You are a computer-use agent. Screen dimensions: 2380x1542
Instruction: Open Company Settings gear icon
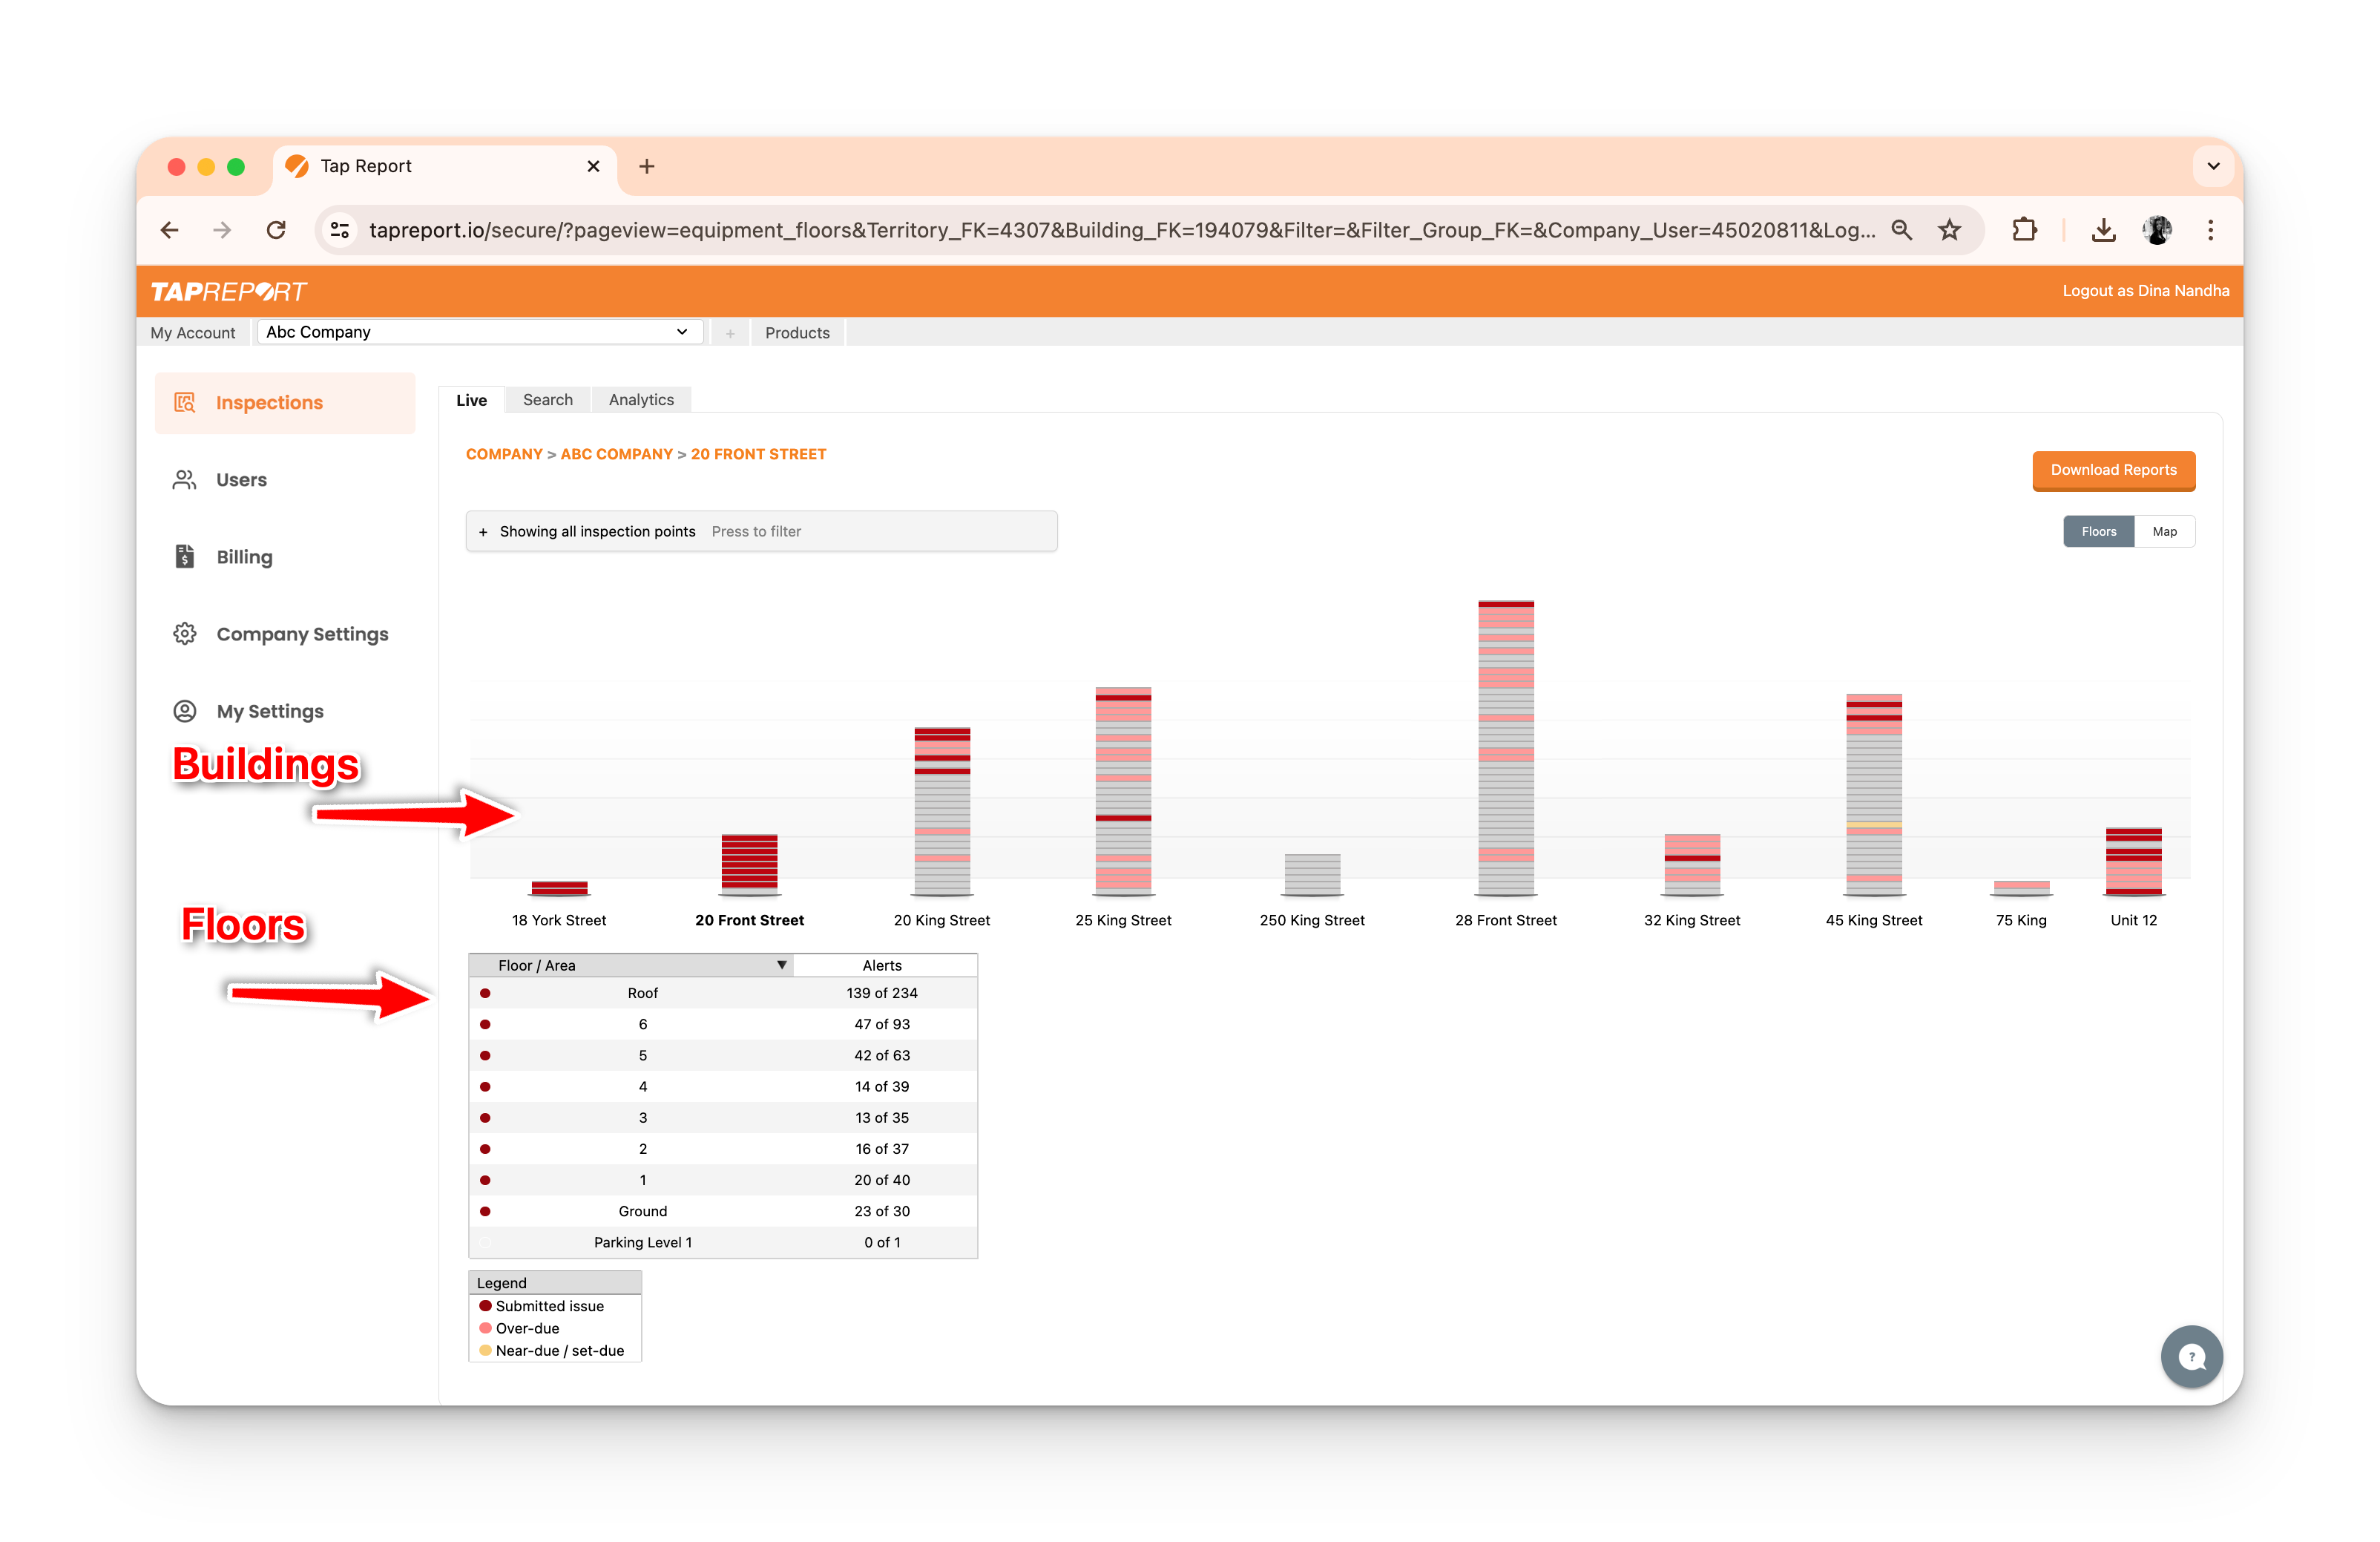click(185, 634)
